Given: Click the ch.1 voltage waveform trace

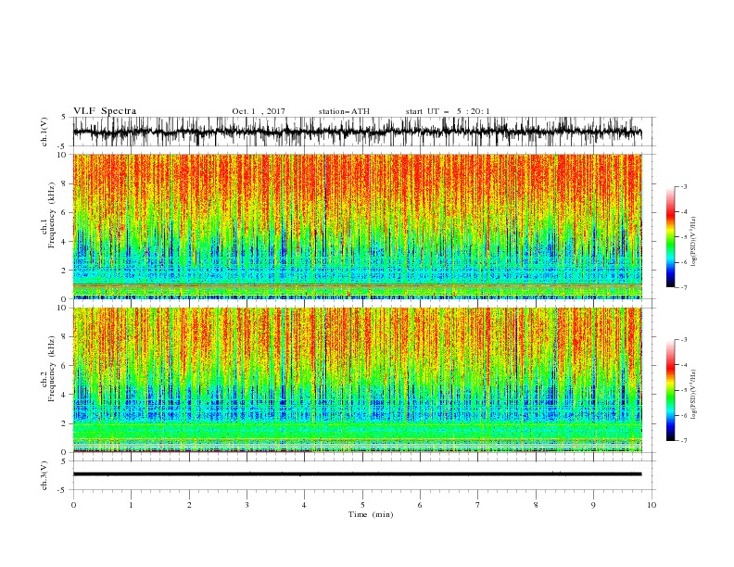Looking at the screenshot, I should pos(357,132).
